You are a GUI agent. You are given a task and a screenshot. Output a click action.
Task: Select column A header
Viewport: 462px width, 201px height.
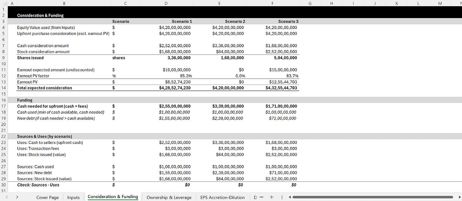(x=12, y=3)
